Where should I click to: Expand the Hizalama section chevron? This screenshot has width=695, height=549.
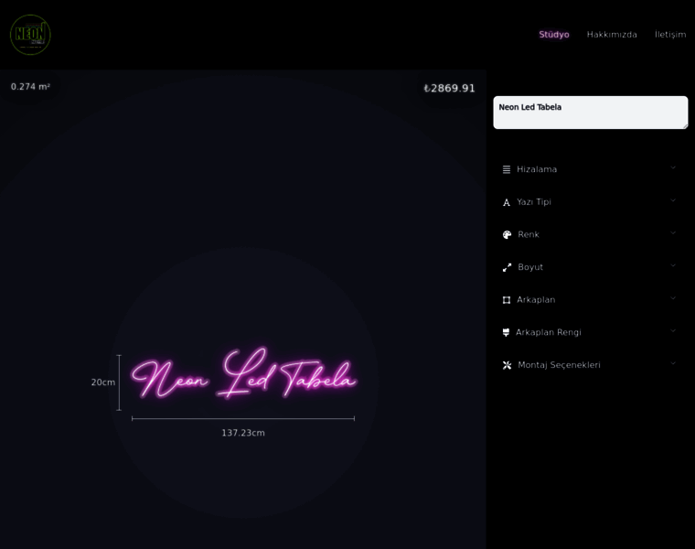pos(673,167)
